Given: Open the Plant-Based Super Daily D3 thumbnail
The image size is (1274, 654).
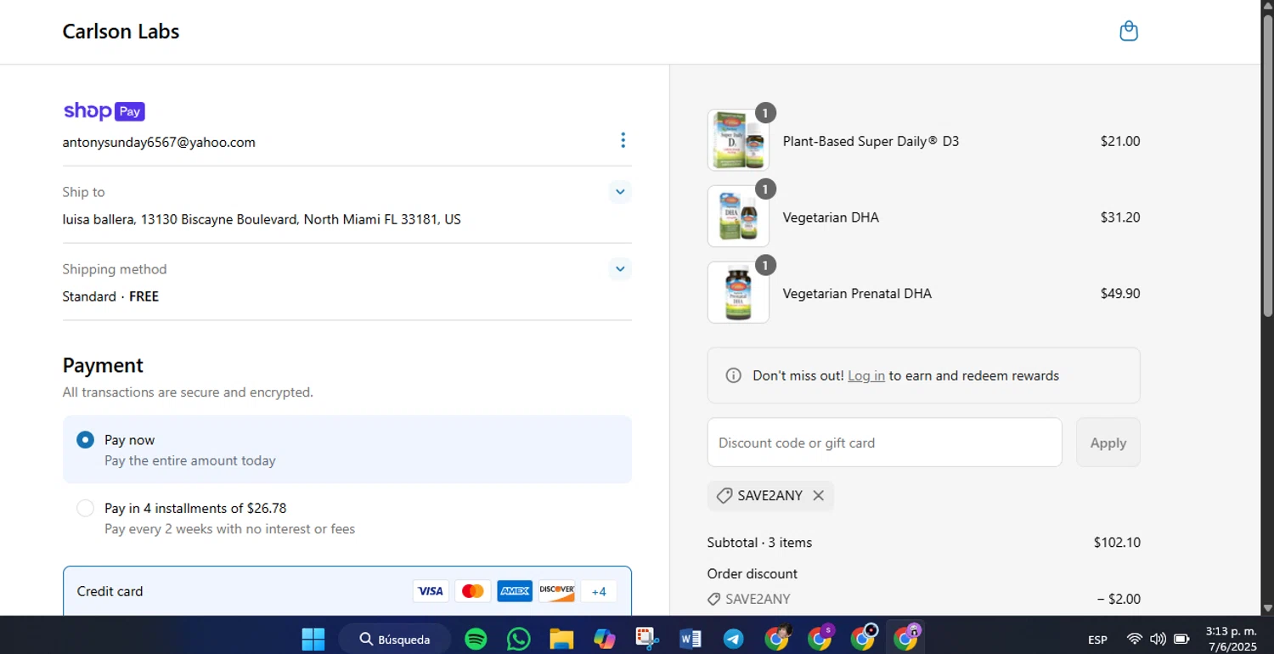Looking at the screenshot, I should coord(738,141).
